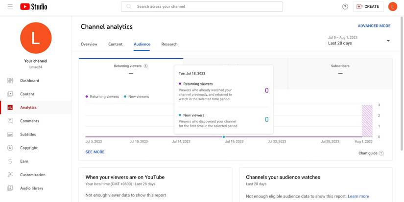Switch to the Overview tab
The height and width of the screenshot is (202, 404).
point(89,44)
